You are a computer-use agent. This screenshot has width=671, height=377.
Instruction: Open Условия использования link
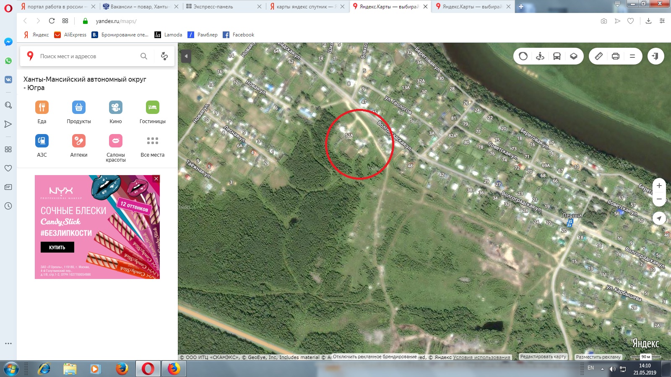[x=482, y=357]
